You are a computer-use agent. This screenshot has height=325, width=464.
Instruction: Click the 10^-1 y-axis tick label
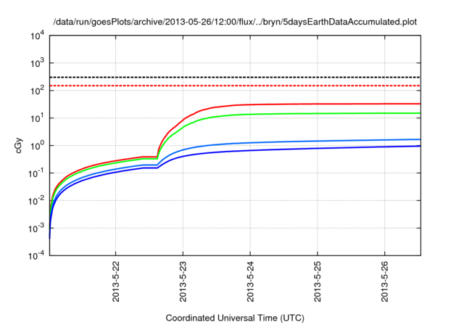(37, 173)
